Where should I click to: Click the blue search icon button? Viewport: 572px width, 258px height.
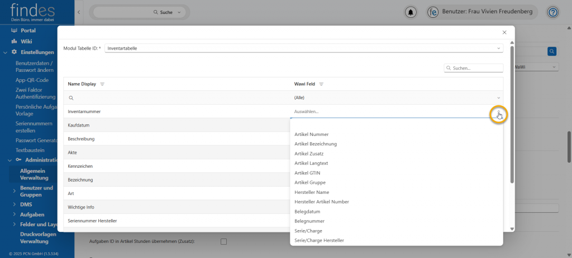click(552, 51)
